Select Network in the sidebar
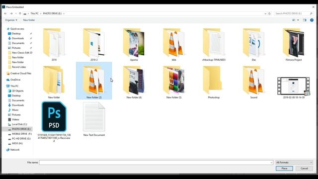 (15, 150)
